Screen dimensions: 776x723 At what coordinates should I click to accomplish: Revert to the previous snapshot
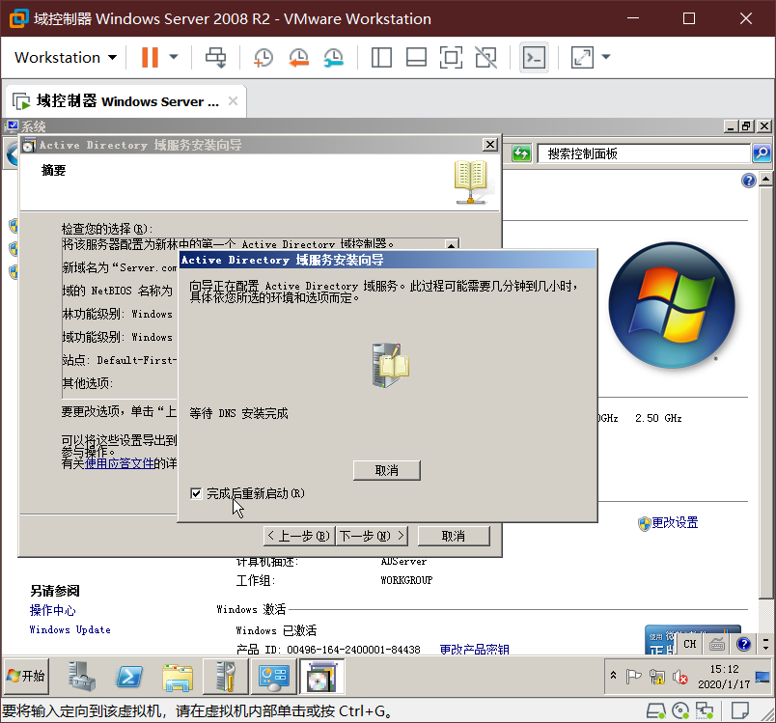[x=298, y=57]
